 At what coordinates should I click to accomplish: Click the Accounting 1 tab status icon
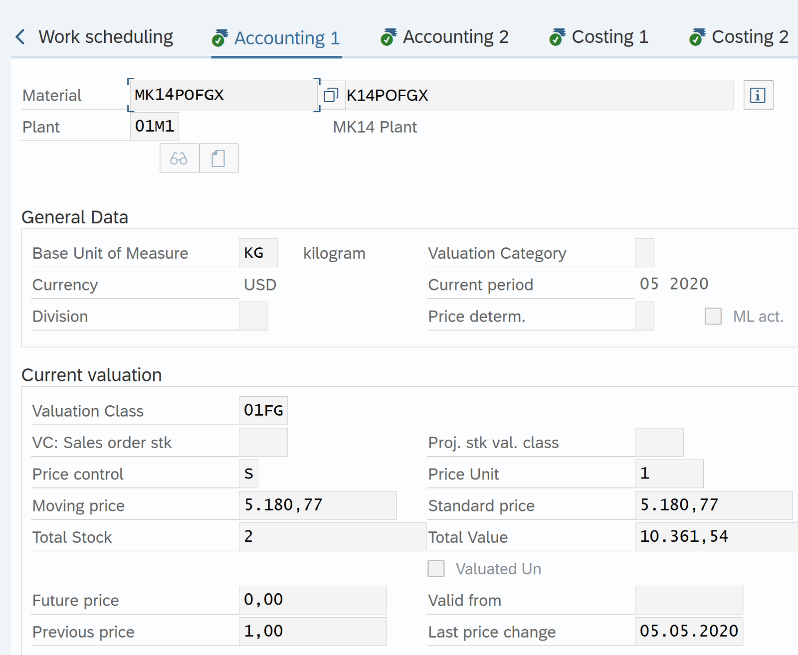(219, 38)
